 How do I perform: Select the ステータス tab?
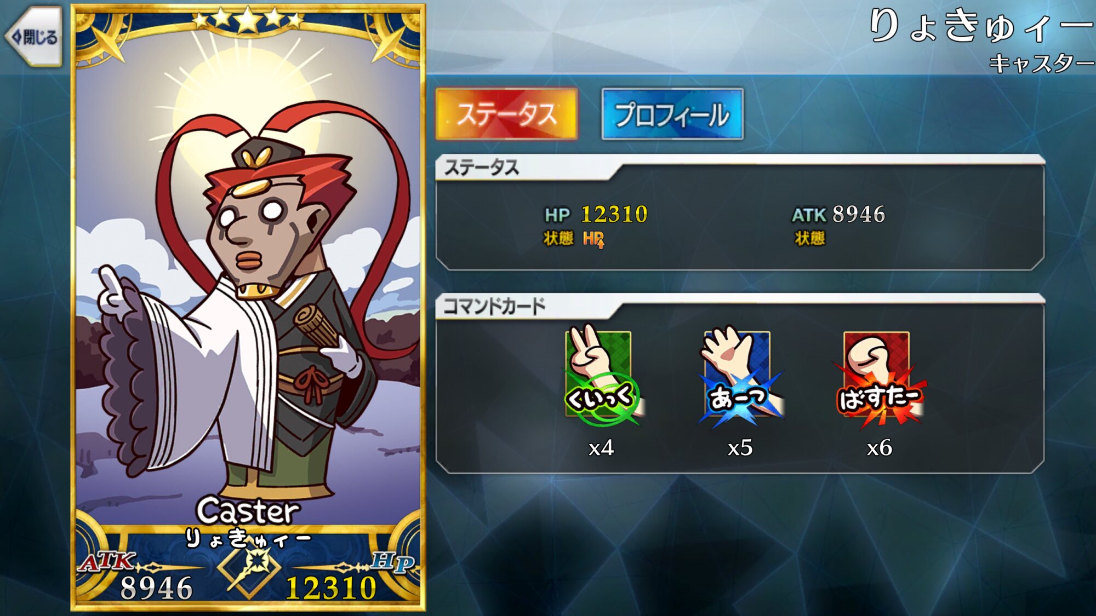506,114
